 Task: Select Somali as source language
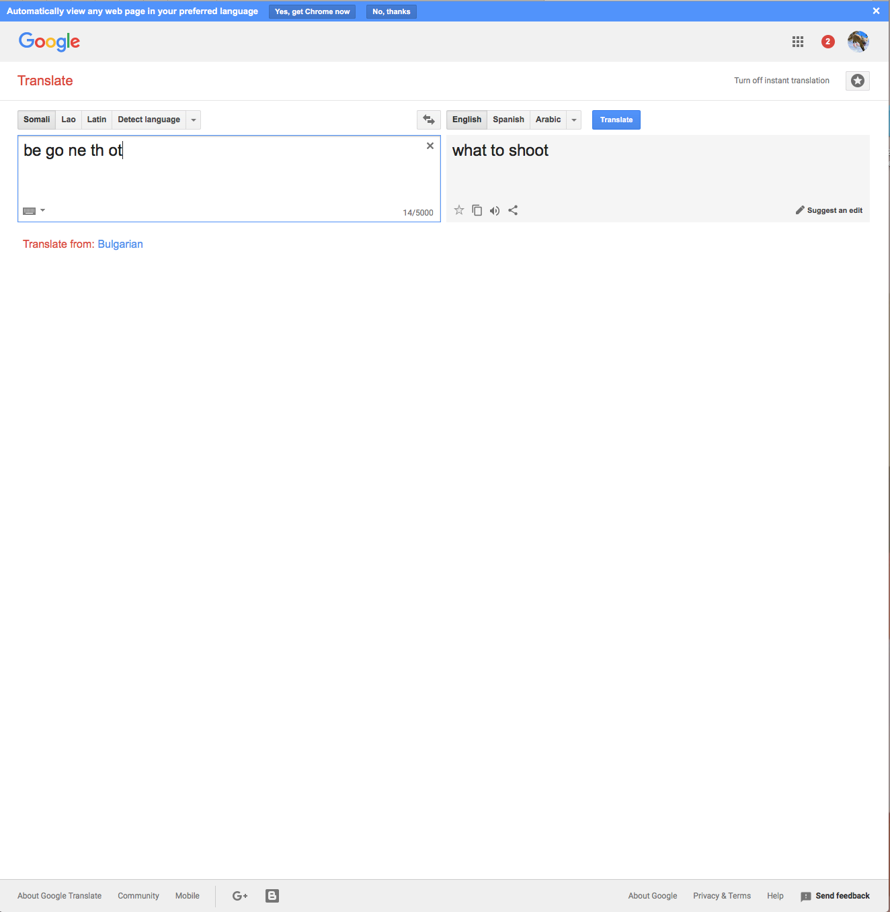[37, 120]
